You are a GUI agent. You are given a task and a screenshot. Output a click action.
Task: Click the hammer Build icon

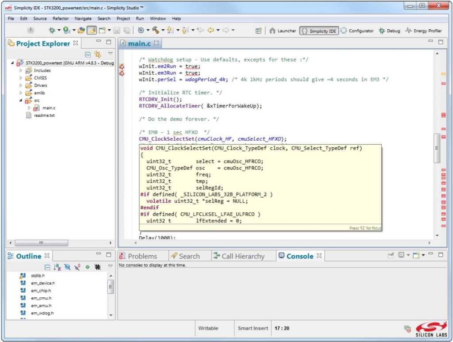point(156,30)
